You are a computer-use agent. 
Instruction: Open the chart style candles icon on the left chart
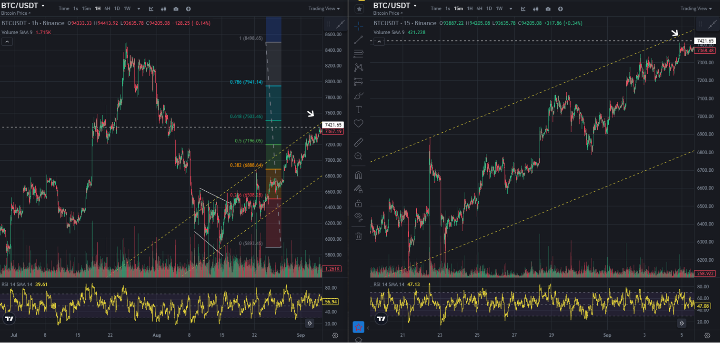click(x=164, y=9)
